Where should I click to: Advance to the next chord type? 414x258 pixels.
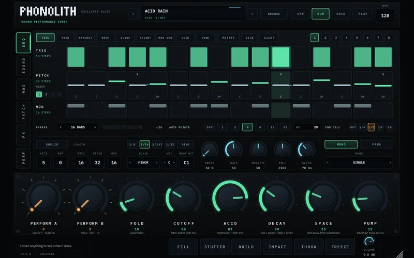point(390,163)
